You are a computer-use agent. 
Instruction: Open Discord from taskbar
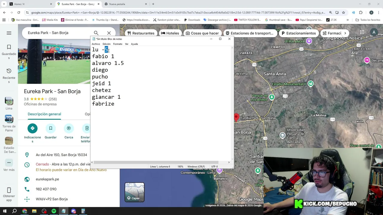coord(73,211)
